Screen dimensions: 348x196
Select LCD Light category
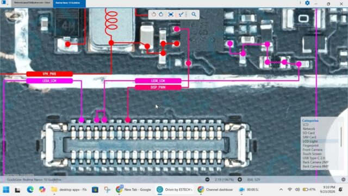(x=310, y=142)
